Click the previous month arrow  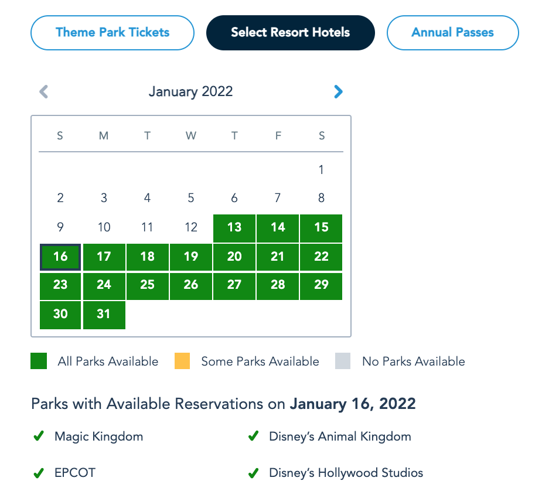tap(44, 92)
